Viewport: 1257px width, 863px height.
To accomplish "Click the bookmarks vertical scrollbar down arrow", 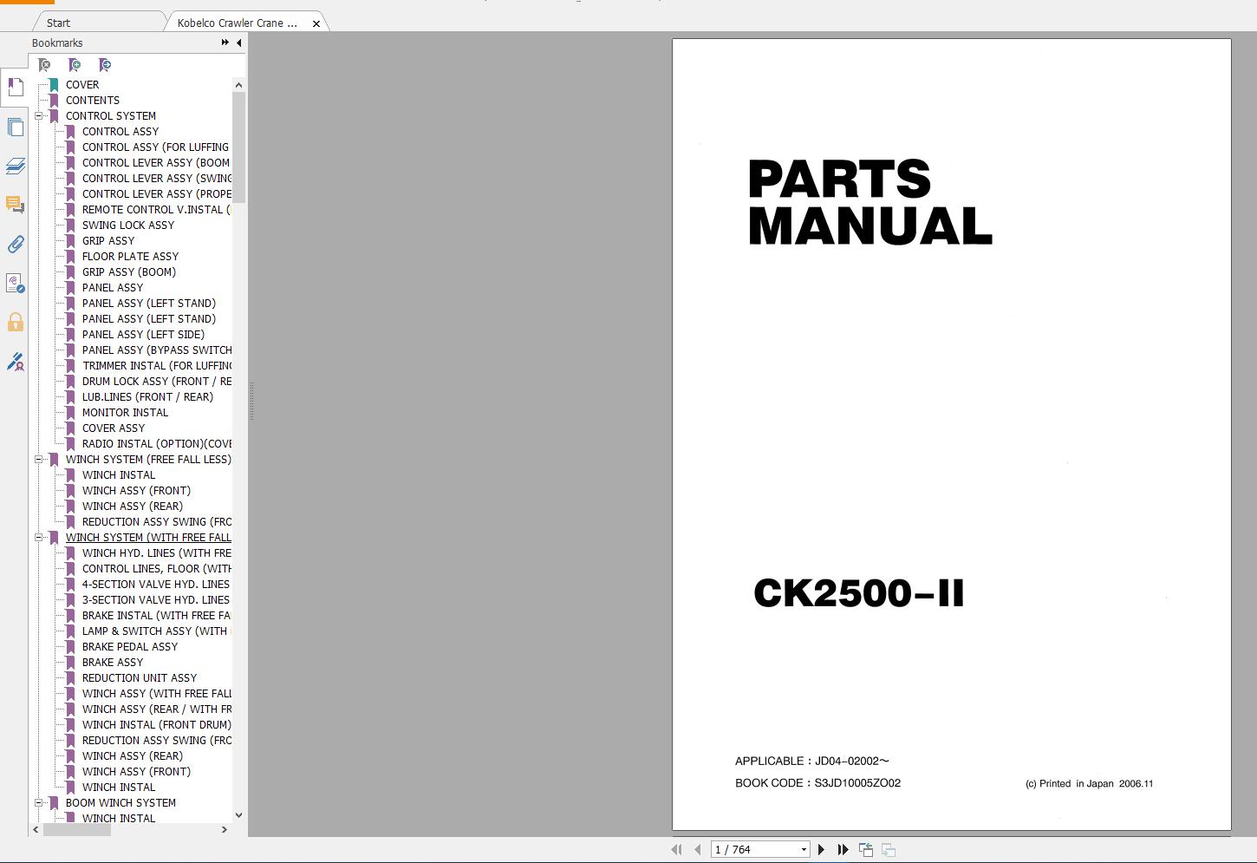I will 238,815.
